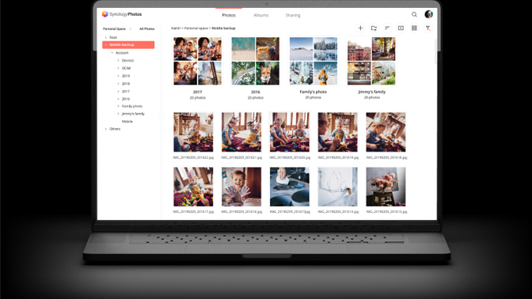Open photo IMG_20190209_201618.jpg
The width and height of the screenshot is (532, 299).
point(386,132)
